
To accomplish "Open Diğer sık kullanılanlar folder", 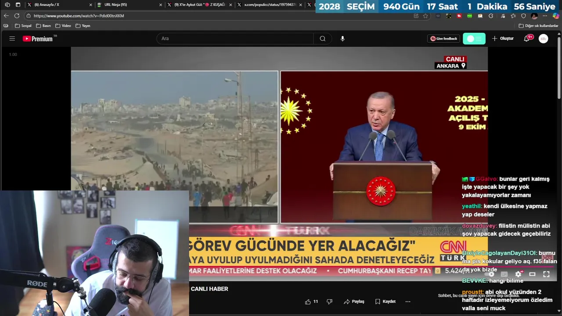I will 539,25.
